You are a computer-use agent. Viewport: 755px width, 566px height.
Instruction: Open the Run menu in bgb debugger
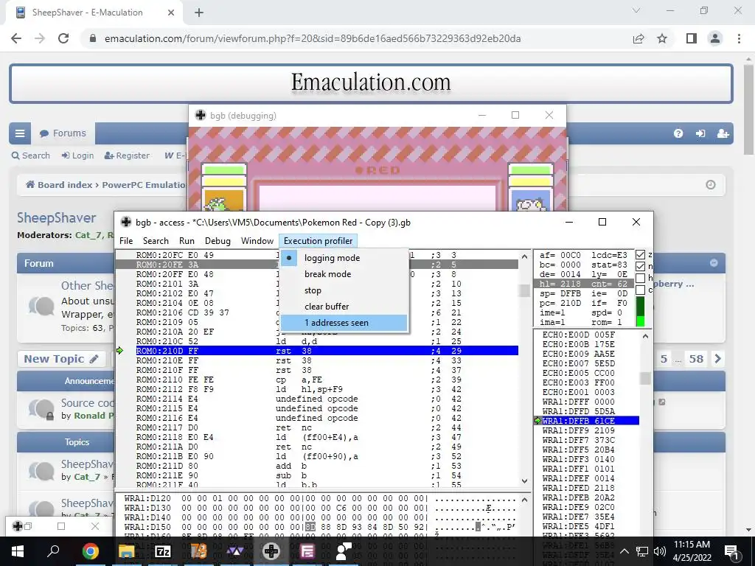(187, 241)
